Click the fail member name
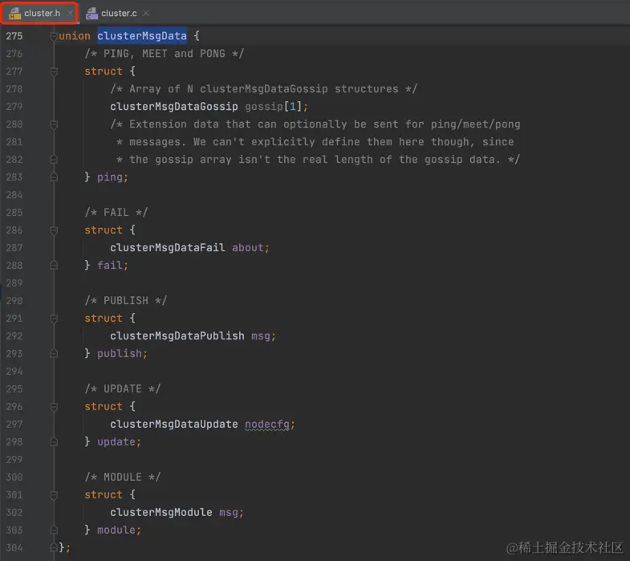Screen dimensions: 630x561 110,265
